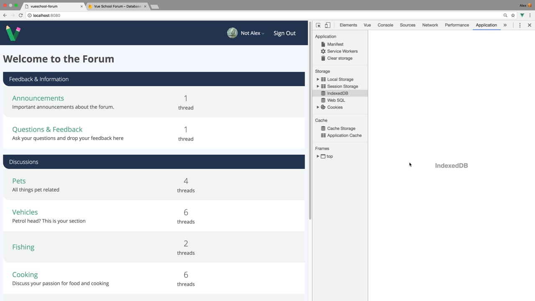The height and width of the screenshot is (301, 535).
Task: Select the Manifest tree item label
Action: (x=335, y=44)
